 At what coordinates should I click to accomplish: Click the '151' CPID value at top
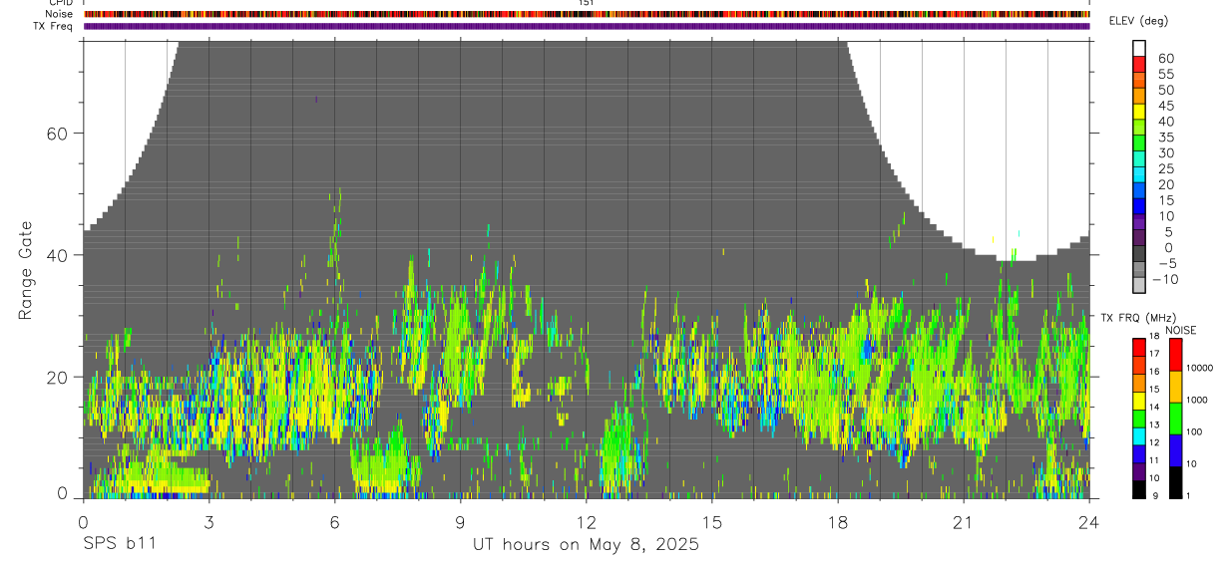(586, 3)
